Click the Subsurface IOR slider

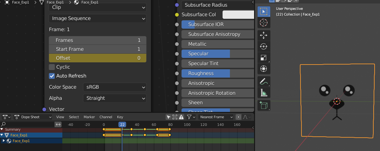pos(218,24)
